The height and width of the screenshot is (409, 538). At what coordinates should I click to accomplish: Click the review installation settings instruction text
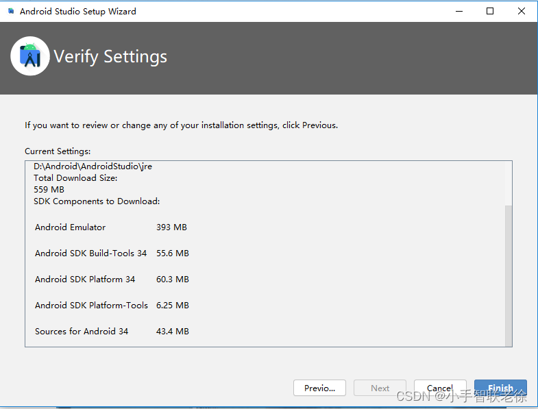181,125
